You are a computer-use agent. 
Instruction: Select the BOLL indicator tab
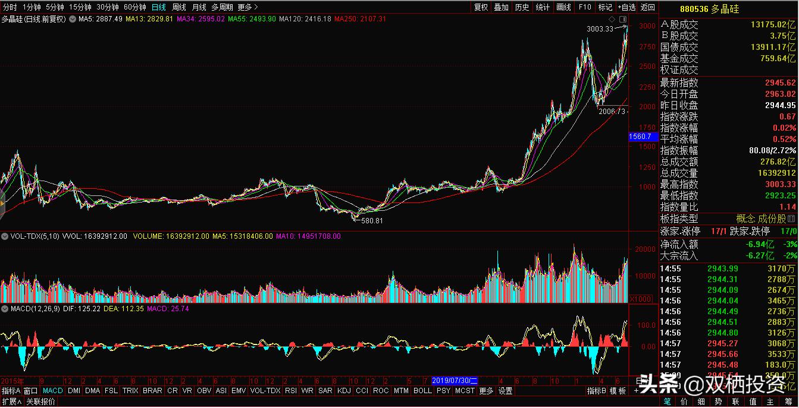tap(422, 391)
